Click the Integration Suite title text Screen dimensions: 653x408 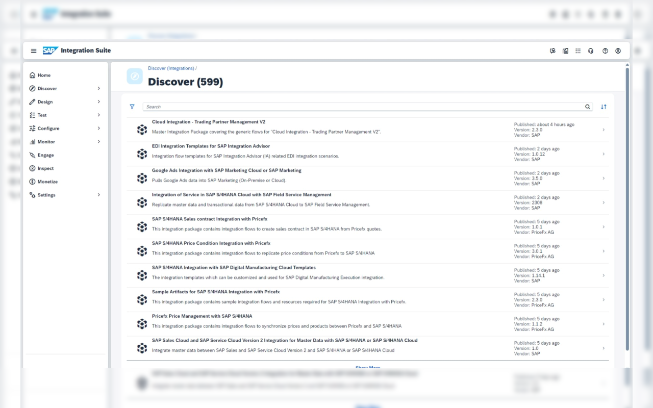click(86, 50)
